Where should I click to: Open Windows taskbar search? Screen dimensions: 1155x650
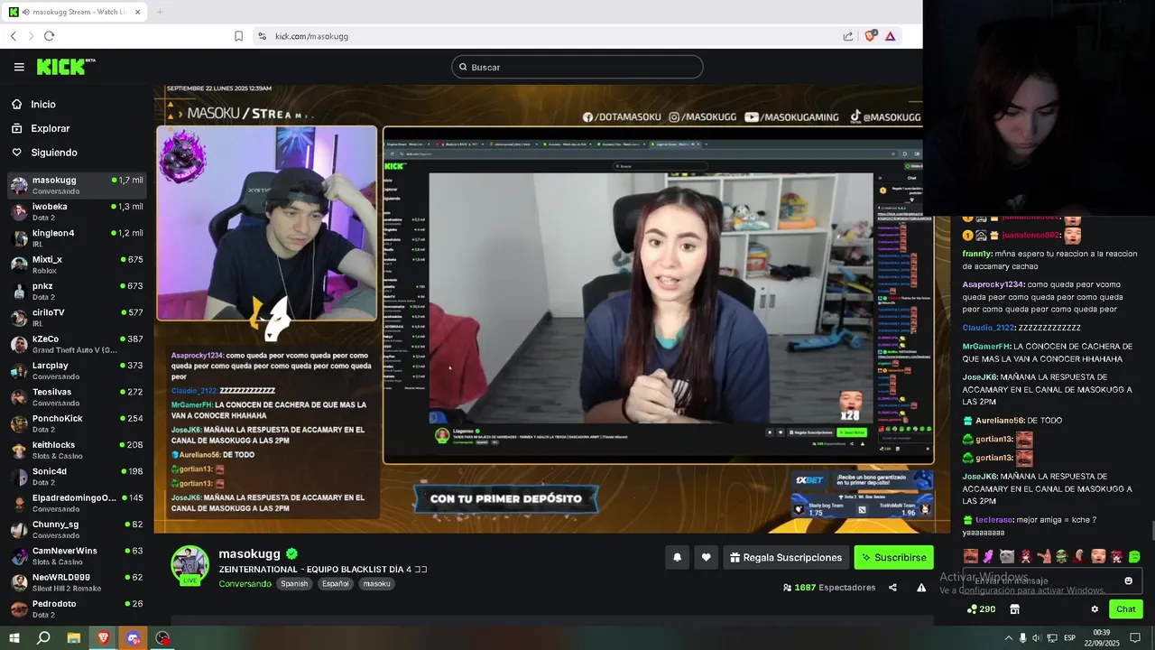click(43, 638)
